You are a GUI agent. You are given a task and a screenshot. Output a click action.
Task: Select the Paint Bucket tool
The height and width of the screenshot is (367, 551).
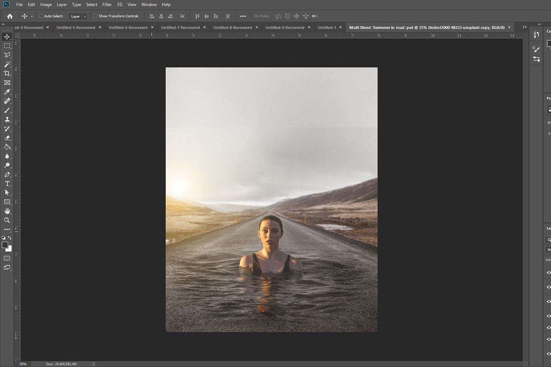pos(7,147)
